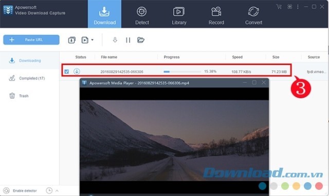
Task: Close the Apowersoft Media Player window
Action: click(264, 82)
